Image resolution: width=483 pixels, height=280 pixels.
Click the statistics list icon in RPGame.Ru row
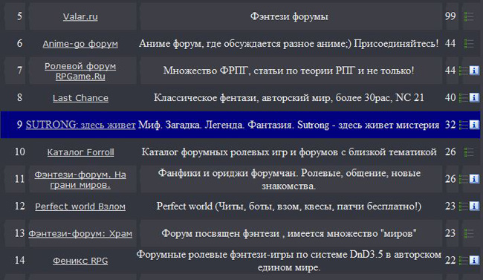[464, 71]
